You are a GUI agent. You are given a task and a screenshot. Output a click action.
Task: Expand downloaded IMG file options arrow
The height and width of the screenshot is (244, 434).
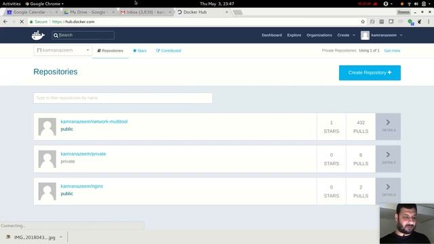click(x=61, y=237)
